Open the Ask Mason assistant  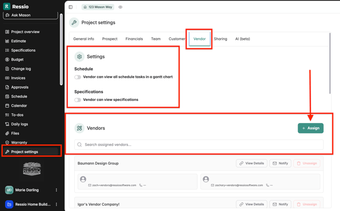31,15
